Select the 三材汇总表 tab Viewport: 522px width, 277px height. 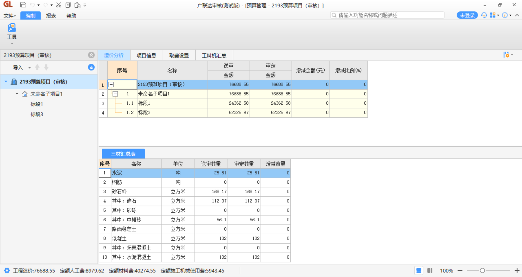coord(123,154)
